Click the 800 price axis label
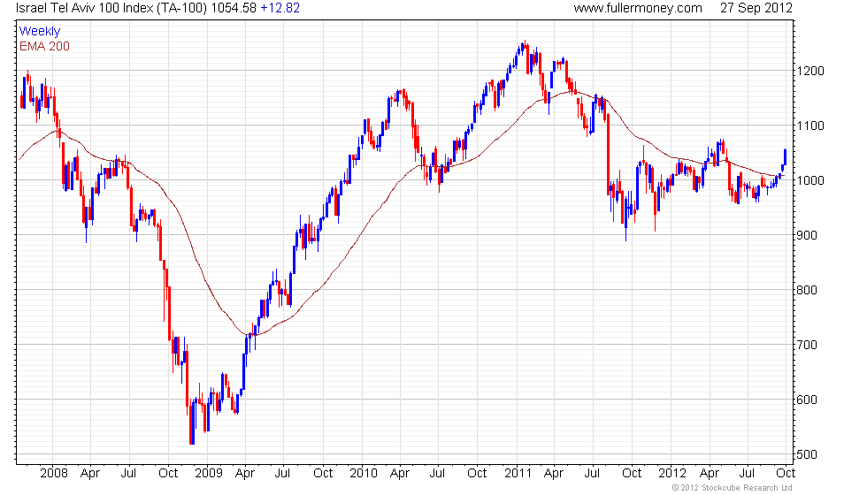 807,290
